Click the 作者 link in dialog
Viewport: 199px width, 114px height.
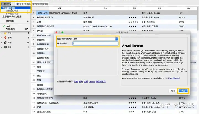[76, 81]
